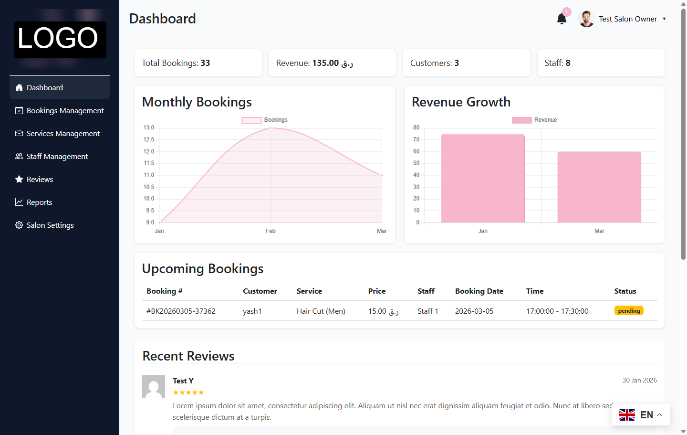Navigate to Bookings Management

(x=64, y=110)
